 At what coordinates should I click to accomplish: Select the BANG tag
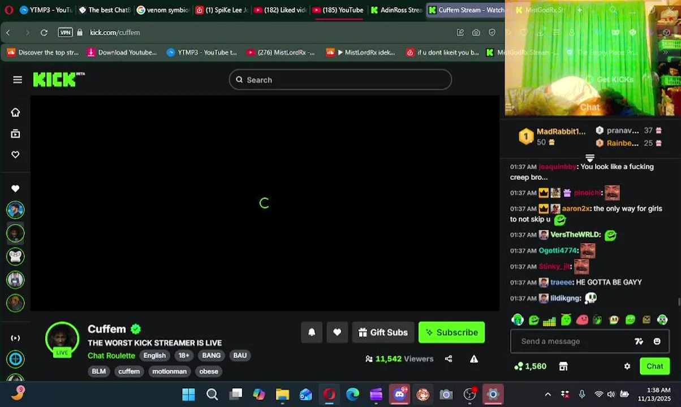[x=211, y=356]
